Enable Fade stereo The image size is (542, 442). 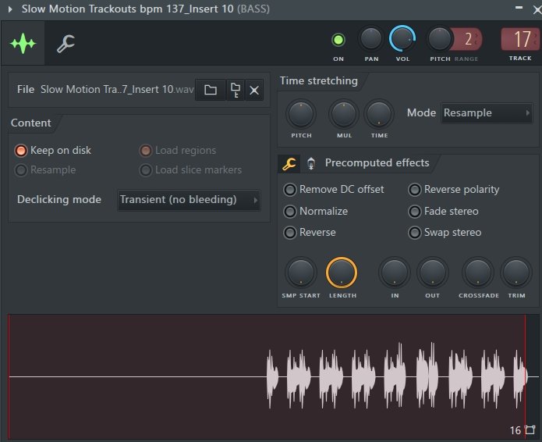coord(444,212)
